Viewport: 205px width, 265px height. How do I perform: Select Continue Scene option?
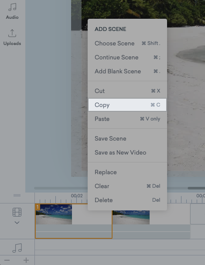[x=127, y=57]
